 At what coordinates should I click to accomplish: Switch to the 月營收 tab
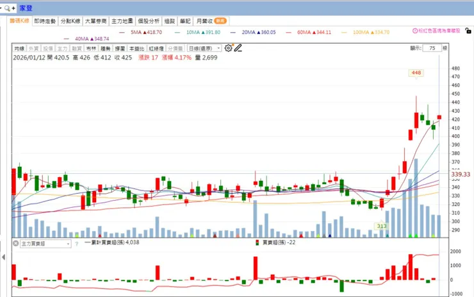pos(211,21)
